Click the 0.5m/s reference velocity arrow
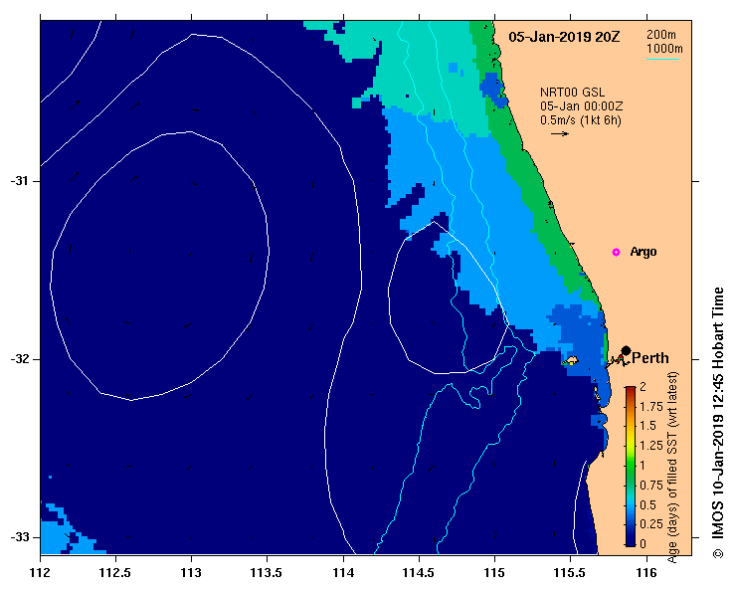Screen dimensions: 735x589 pyautogui.click(x=560, y=133)
